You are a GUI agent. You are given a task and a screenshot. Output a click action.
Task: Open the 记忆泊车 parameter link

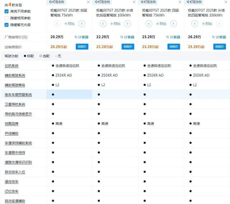point(11,191)
